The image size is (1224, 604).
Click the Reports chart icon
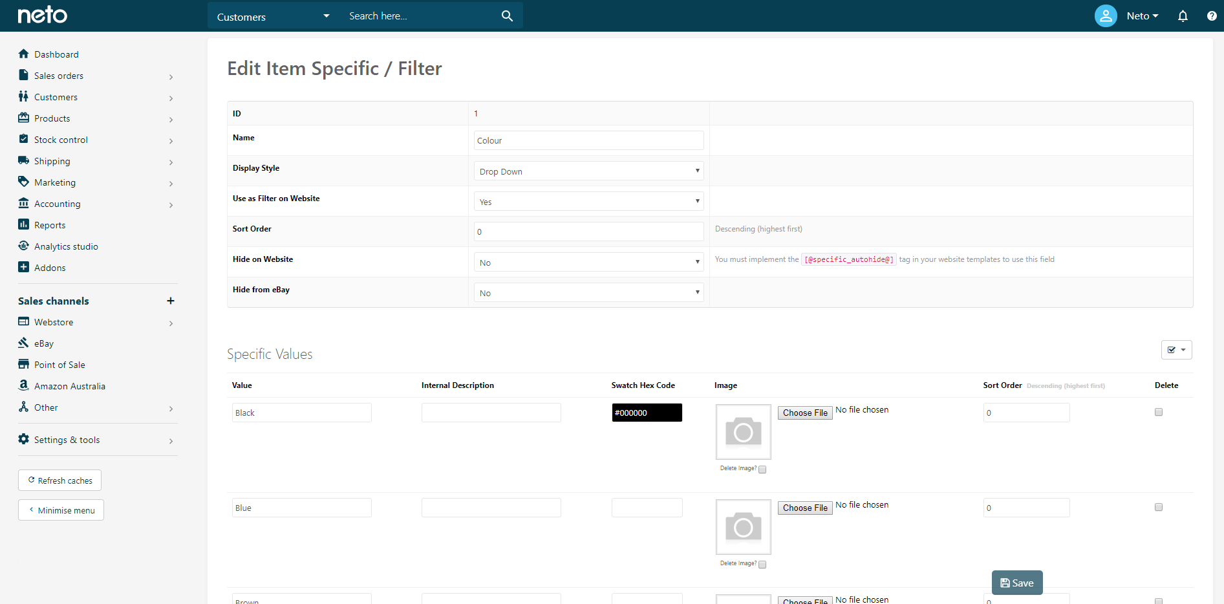[x=24, y=224]
